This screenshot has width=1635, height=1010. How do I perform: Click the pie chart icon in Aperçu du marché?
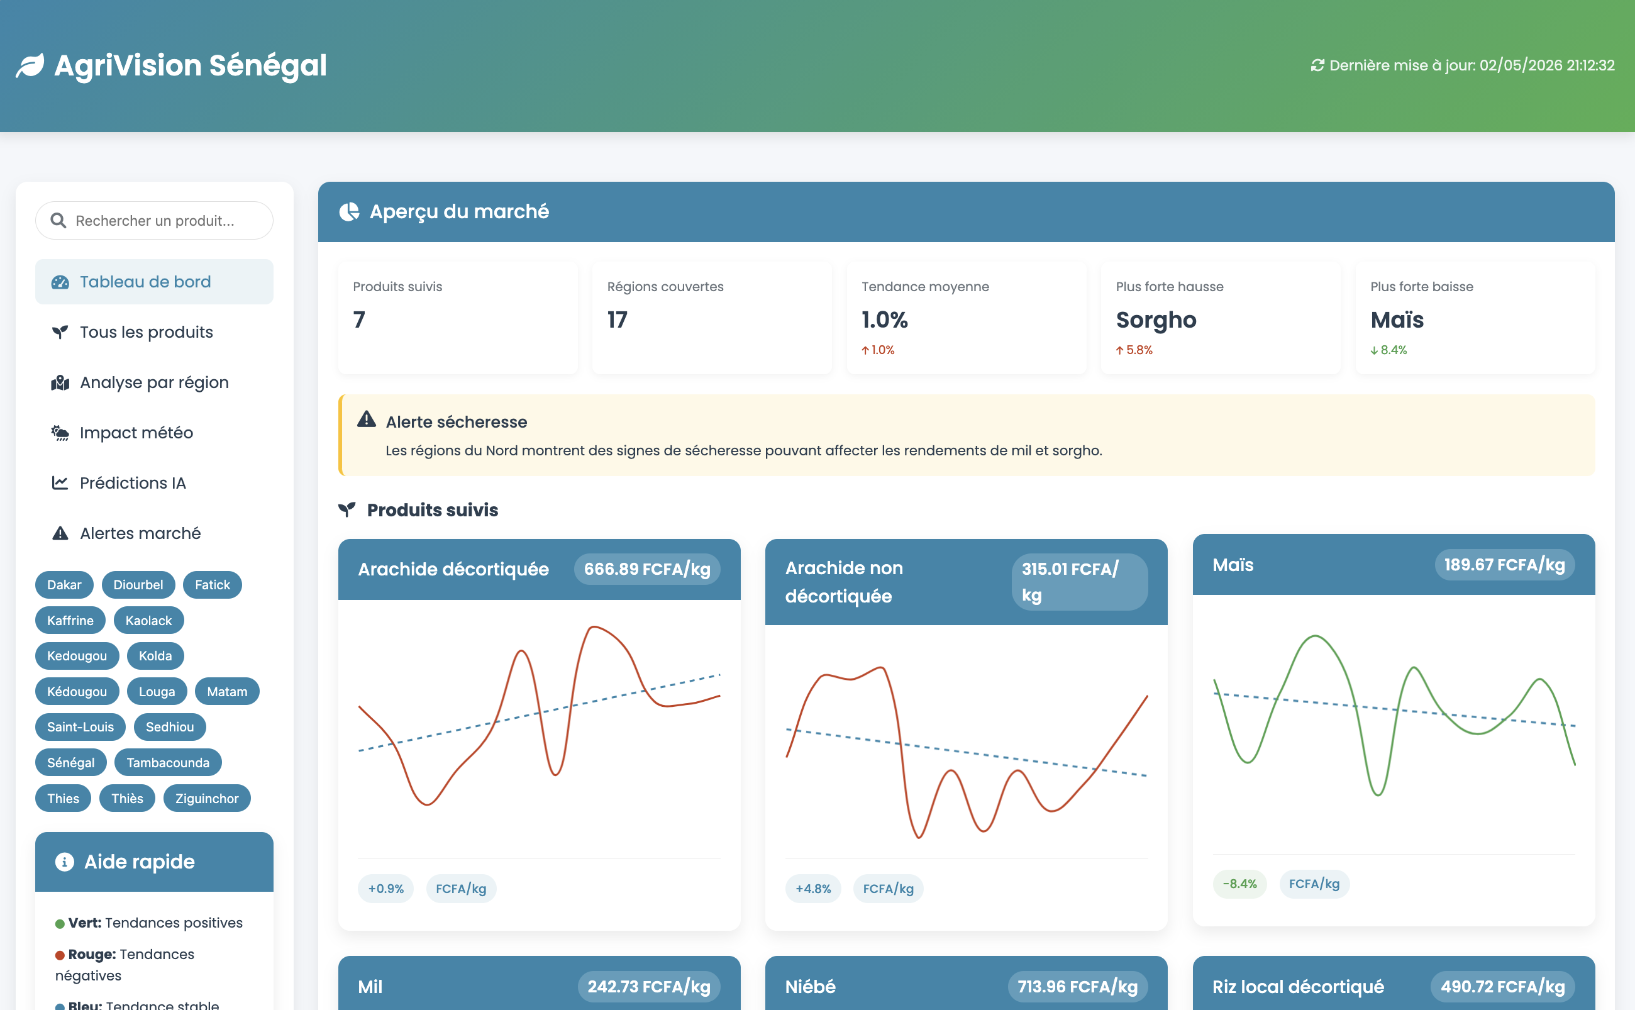coord(349,212)
